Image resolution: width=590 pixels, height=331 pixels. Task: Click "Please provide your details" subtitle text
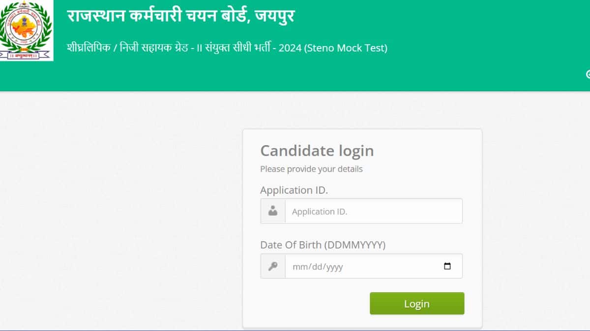311,169
